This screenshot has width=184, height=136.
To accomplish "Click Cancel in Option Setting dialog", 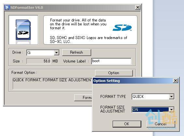I will (161, 124).
